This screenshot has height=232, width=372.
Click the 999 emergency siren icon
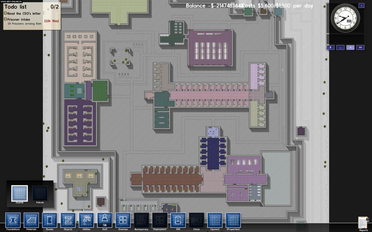178,220
